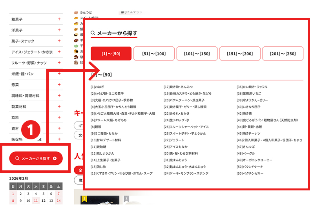
Task: Open [10]甘味デザート材料 link
Action: point(106,140)
